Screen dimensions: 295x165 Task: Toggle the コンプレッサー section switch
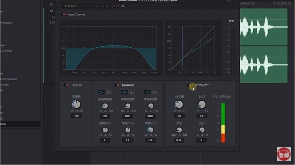pyautogui.click(x=190, y=85)
